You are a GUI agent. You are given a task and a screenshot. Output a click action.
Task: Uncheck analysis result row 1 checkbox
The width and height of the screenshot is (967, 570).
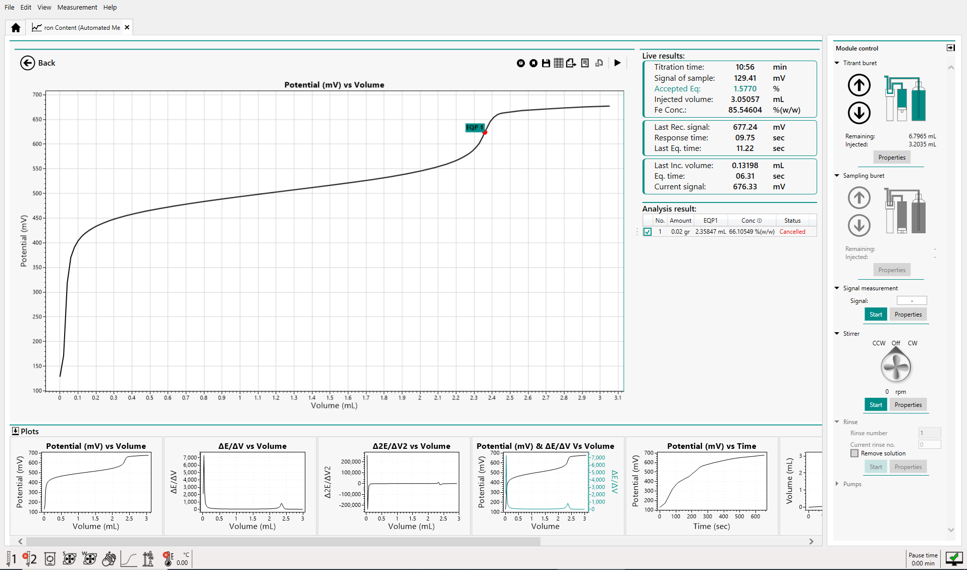coord(648,232)
